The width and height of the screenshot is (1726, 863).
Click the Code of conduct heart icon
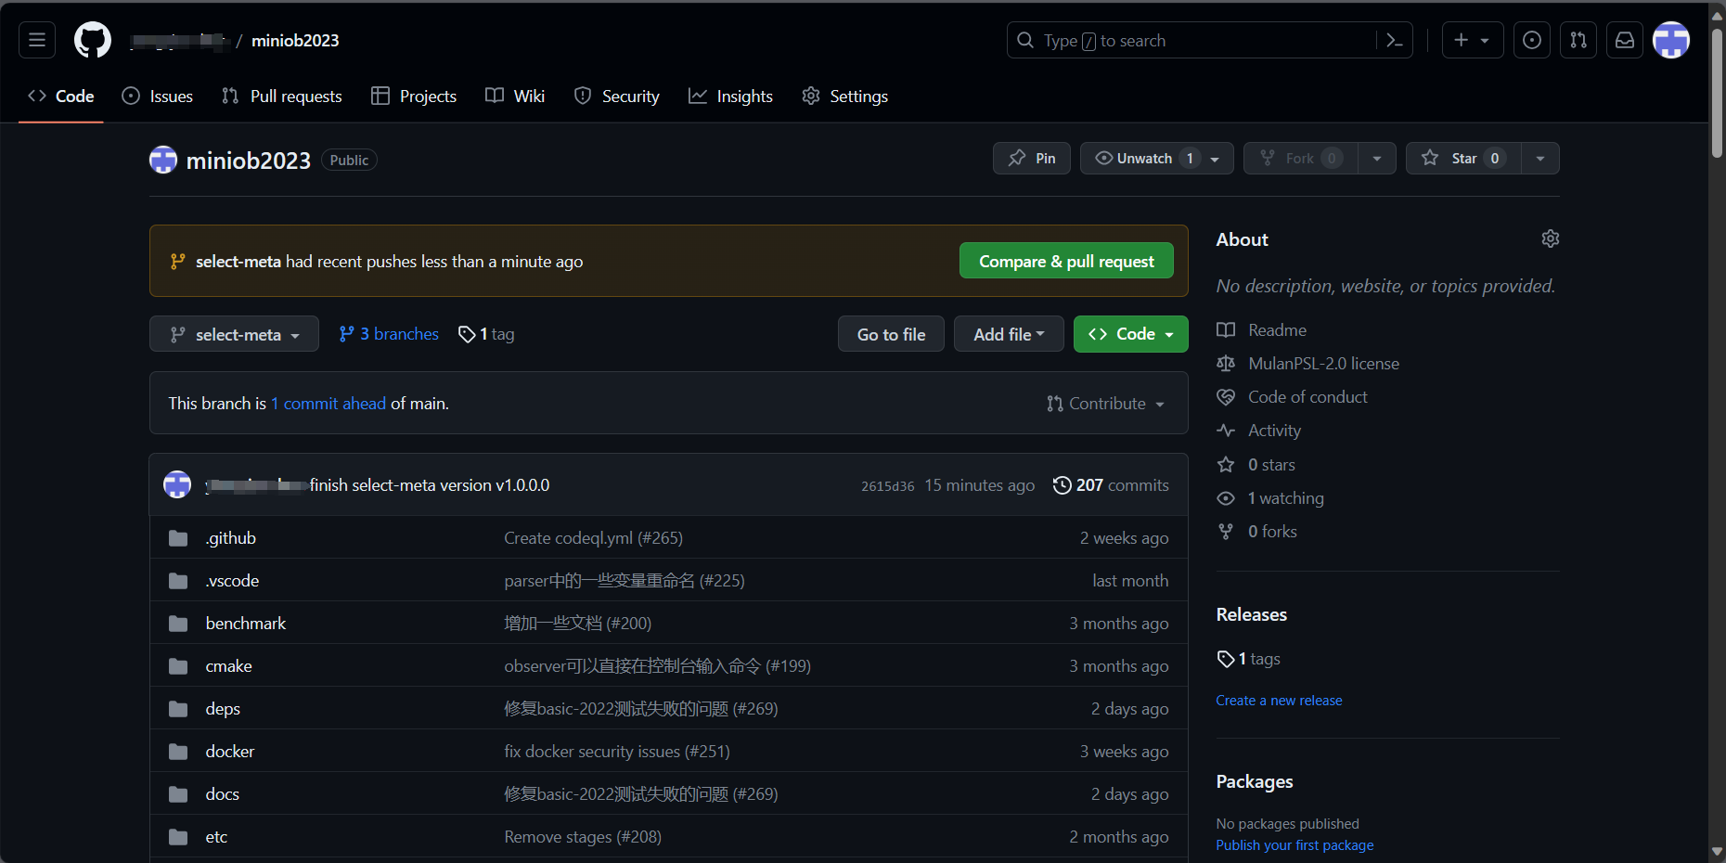tap(1226, 397)
